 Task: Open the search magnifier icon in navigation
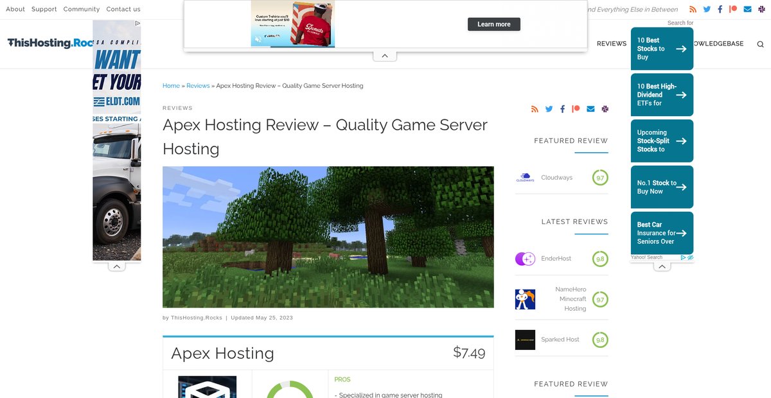761,44
